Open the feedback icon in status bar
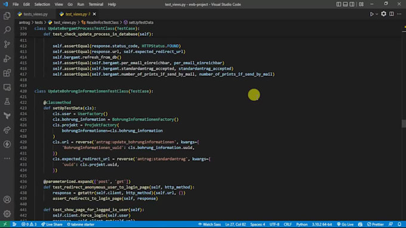 [390, 224]
